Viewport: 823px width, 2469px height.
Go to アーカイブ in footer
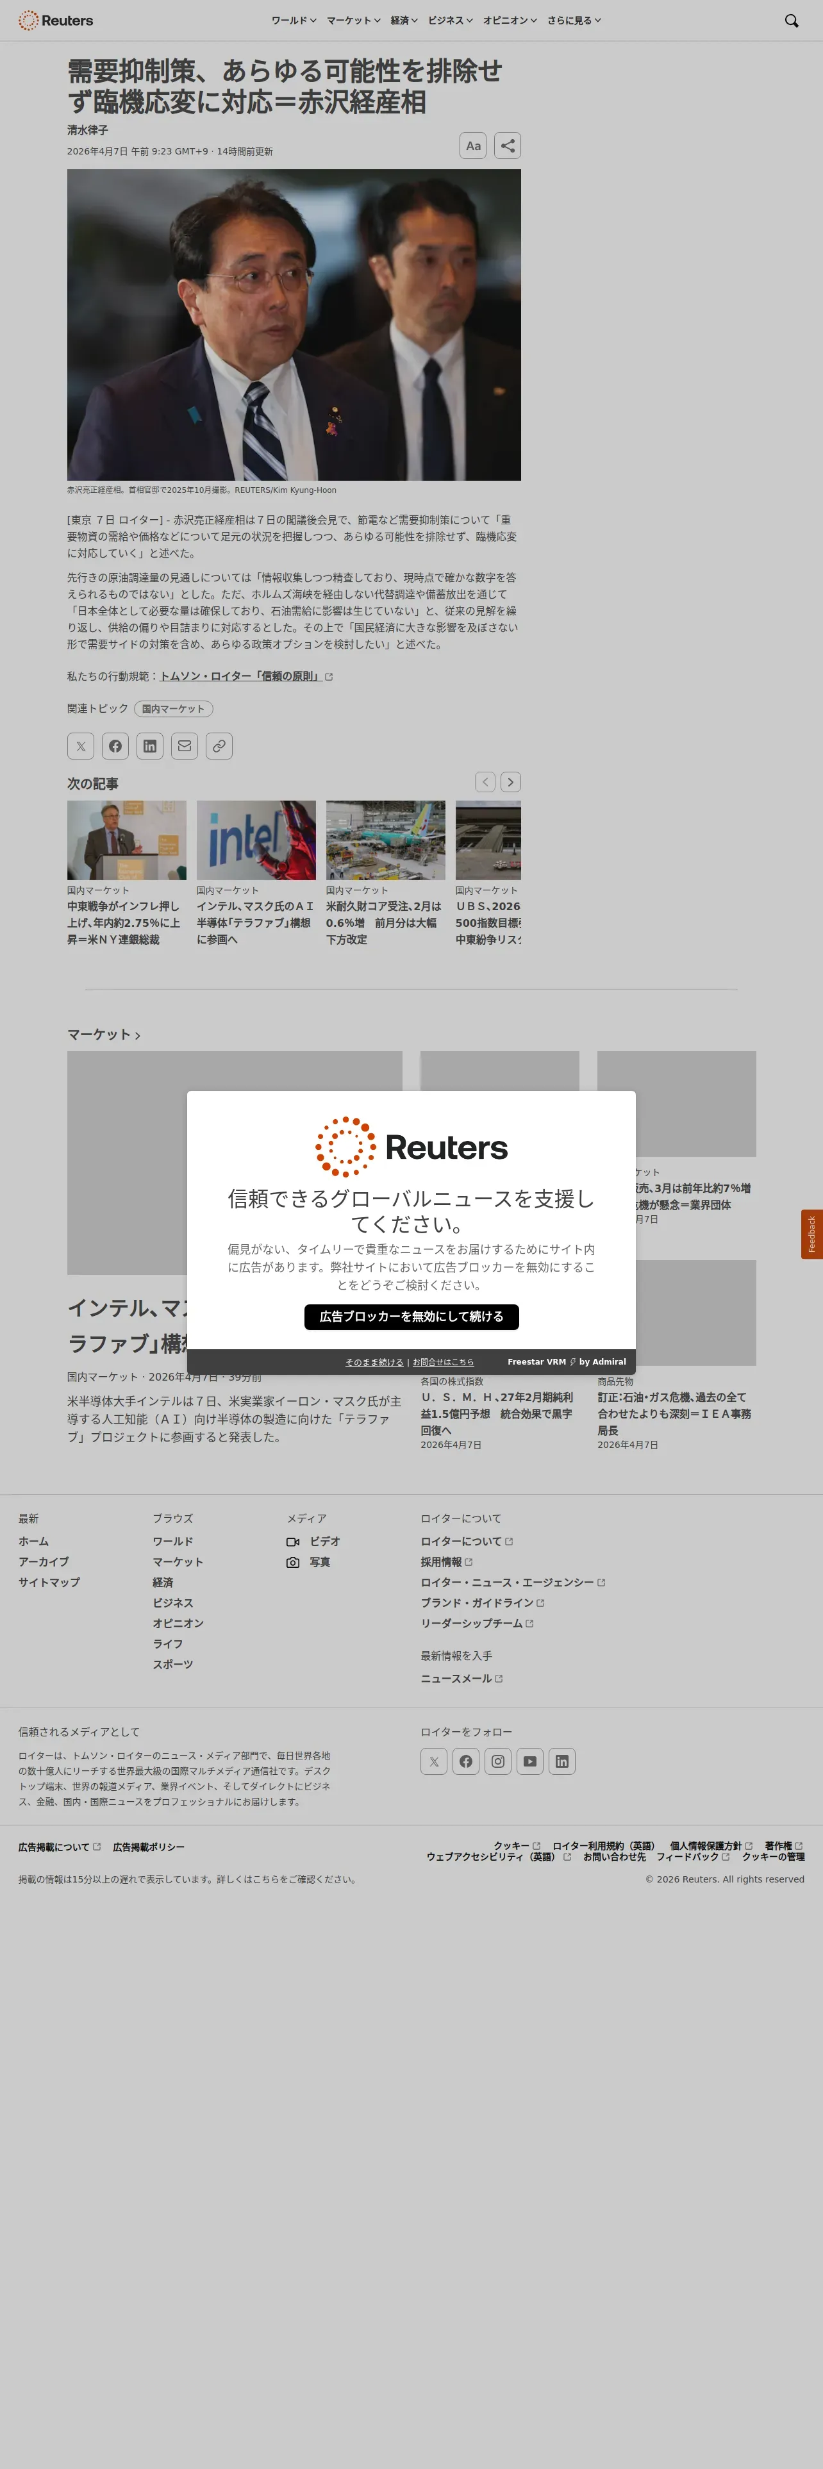[43, 1562]
